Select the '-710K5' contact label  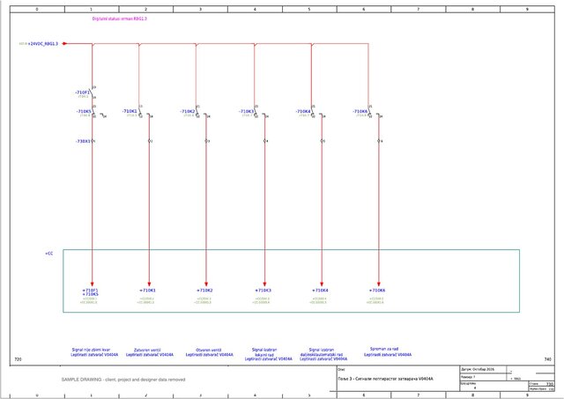click(x=84, y=112)
